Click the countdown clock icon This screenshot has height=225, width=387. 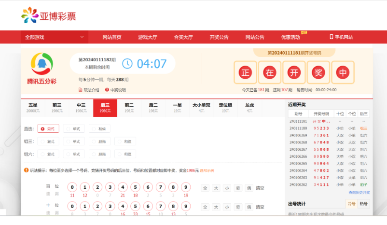click(x=127, y=64)
